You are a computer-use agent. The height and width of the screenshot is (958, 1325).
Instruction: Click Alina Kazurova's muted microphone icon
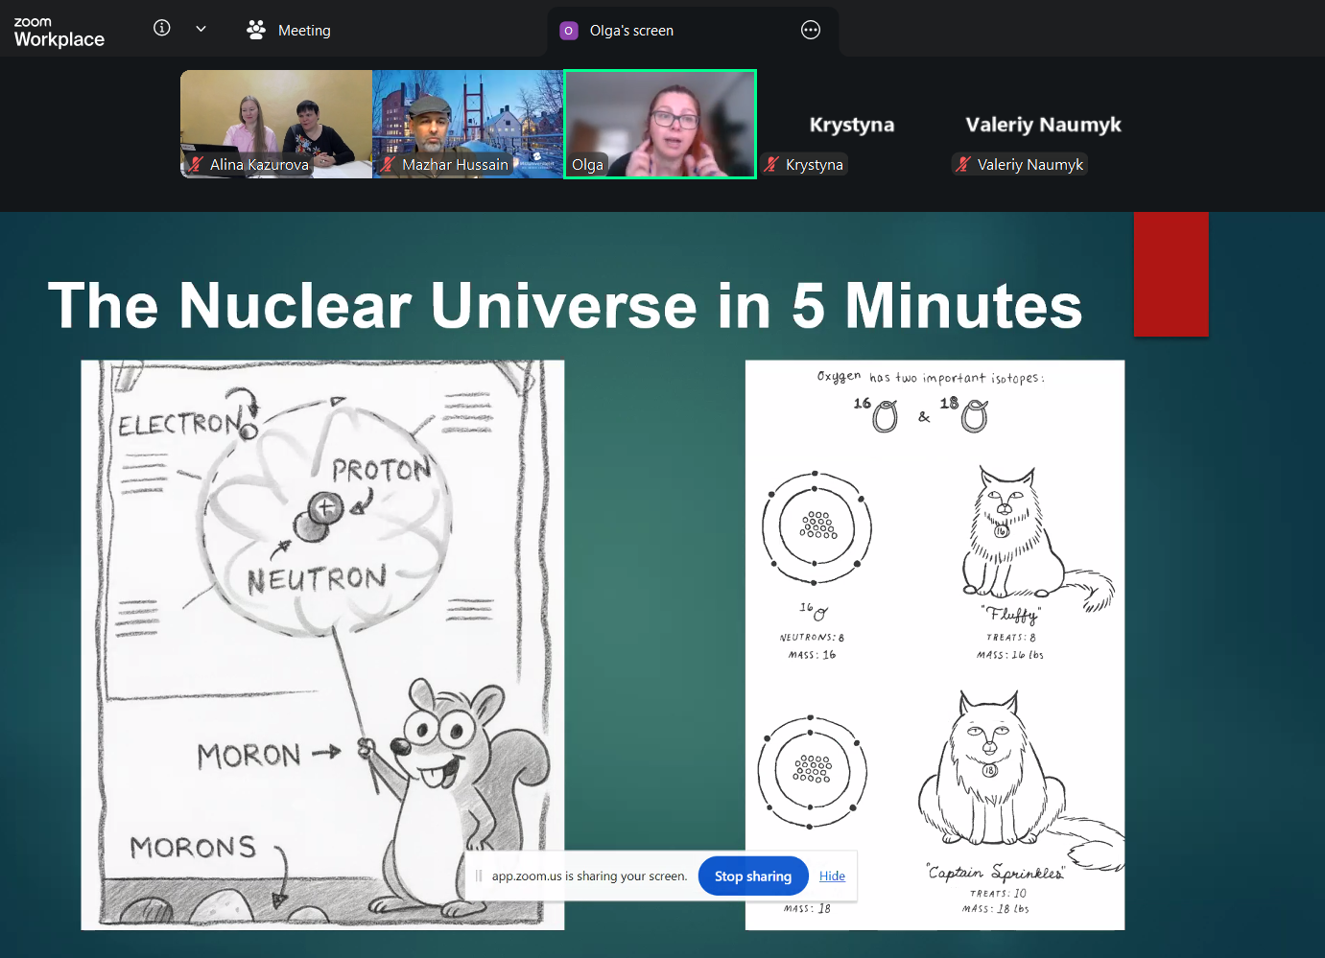click(196, 165)
